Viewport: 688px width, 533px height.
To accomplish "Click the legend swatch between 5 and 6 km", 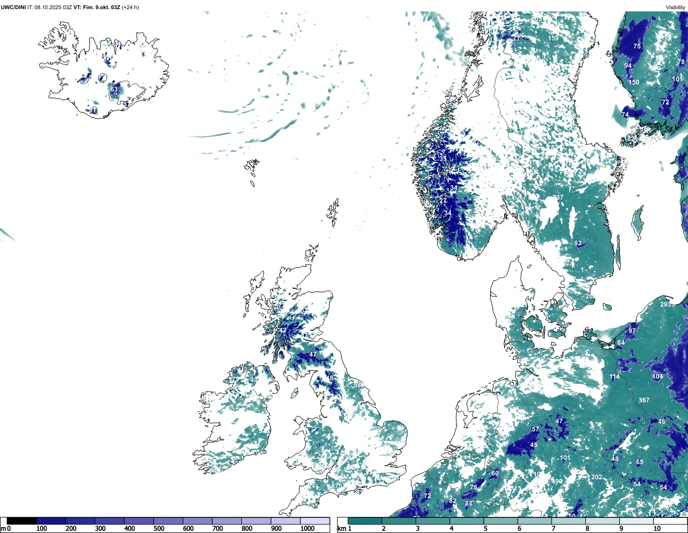I will pyautogui.click(x=501, y=521).
